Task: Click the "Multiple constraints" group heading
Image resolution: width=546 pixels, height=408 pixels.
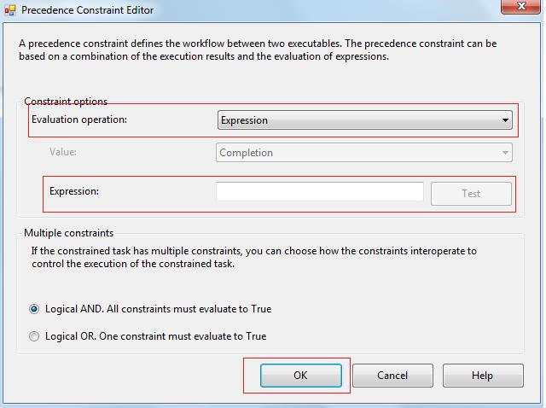Action: coord(68,232)
